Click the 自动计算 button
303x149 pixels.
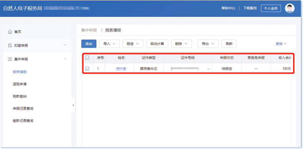[x=157, y=44]
